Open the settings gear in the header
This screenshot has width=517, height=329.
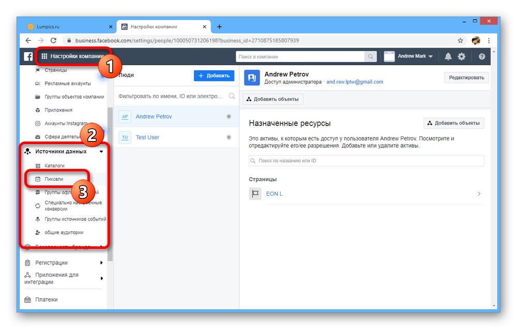pyautogui.click(x=461, y=56)
